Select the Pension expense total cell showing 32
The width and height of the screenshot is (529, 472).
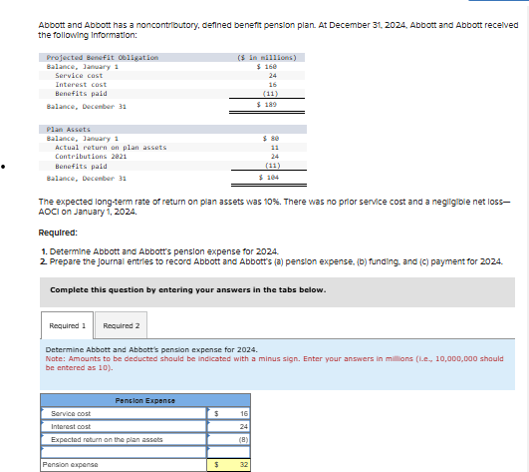pyautogui.click(x=228, y=465)
